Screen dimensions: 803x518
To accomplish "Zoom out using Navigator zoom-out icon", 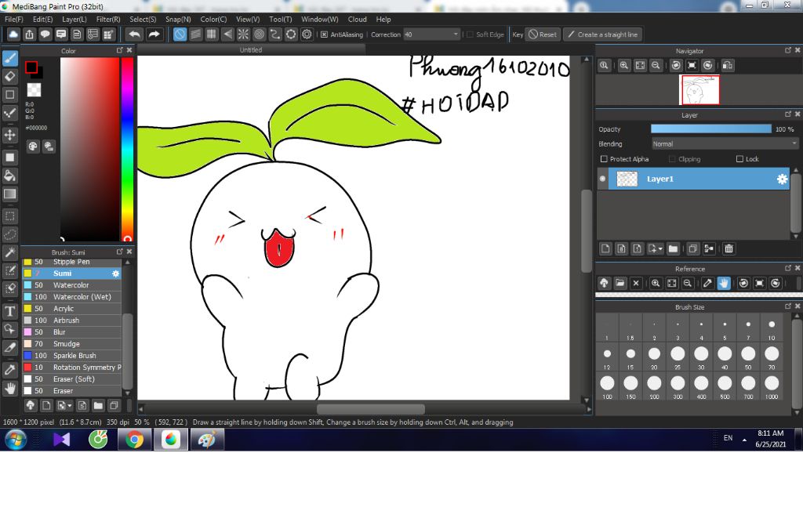I will (x=656, y=66).
